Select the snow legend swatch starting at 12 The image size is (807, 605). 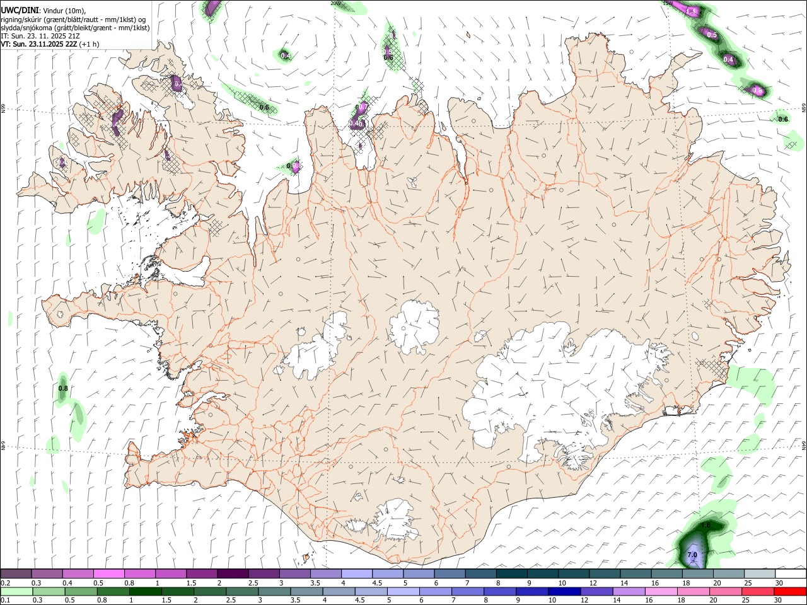[x=604, y=573]
